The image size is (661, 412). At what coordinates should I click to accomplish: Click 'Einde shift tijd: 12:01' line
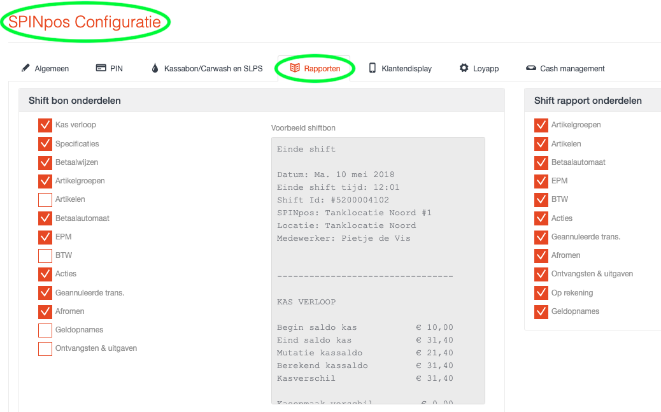338,187
